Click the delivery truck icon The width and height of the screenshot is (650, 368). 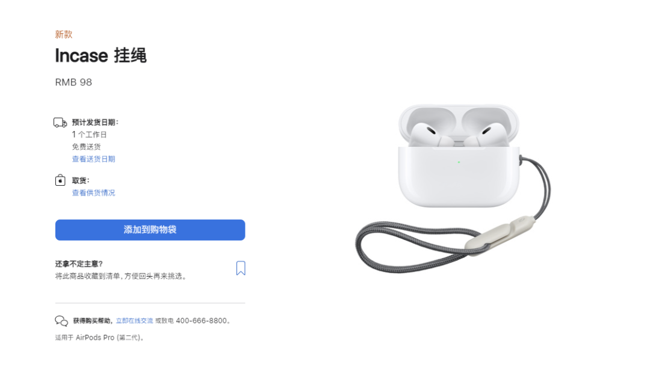tap(60, 123)
